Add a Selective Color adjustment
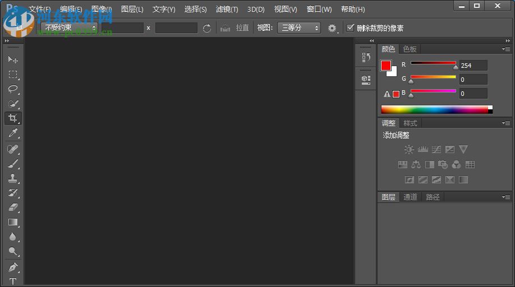The height and width of the screenshot is (287, 515). pos(449,180)
